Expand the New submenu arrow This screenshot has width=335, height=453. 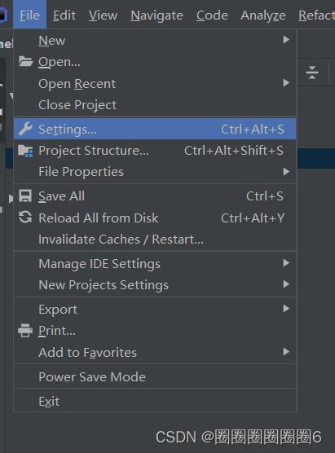pyautogui.click(x=286, y=40)
